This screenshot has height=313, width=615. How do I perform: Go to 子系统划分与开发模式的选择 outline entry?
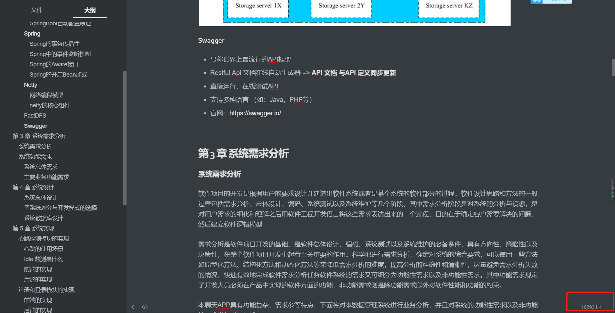(61, 208)
